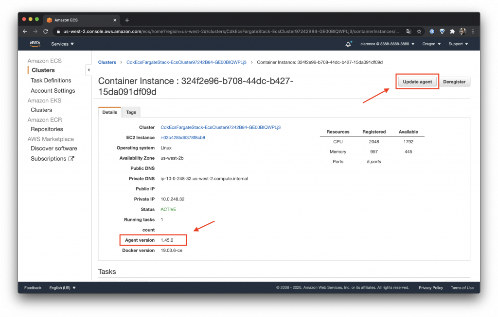The width and height of the screenshot is (498, 317).
Task: Click the Operating system value Linux
Action: (166, 148)
